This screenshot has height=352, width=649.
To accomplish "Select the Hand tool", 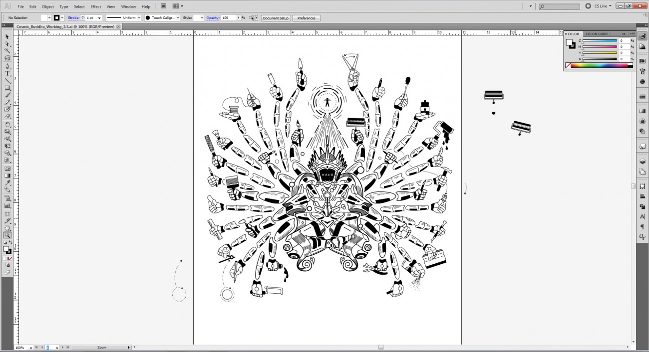I will [7, 228].
